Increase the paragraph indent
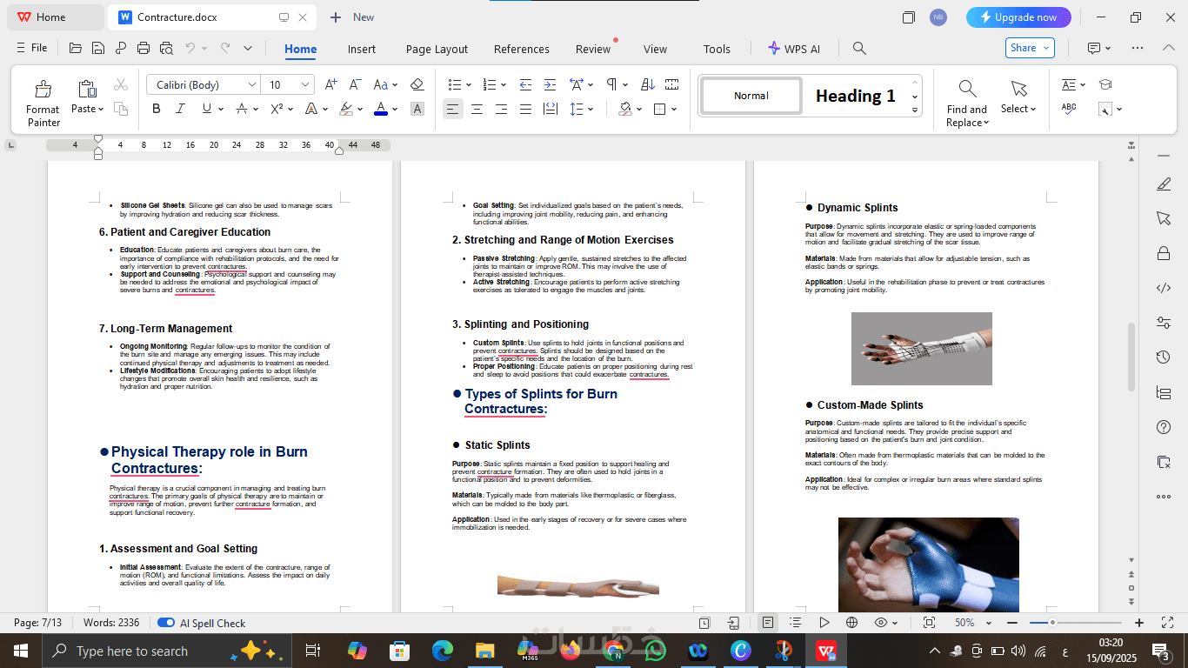 click(x=550, y=84)
